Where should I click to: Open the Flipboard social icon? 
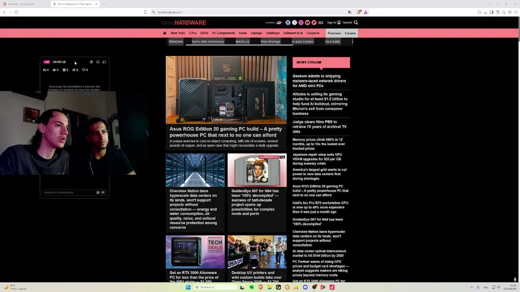pos(314,23)
